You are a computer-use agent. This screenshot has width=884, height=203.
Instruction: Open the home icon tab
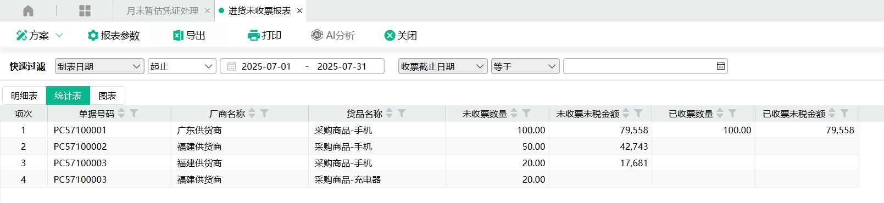click(x=28, y=11)
